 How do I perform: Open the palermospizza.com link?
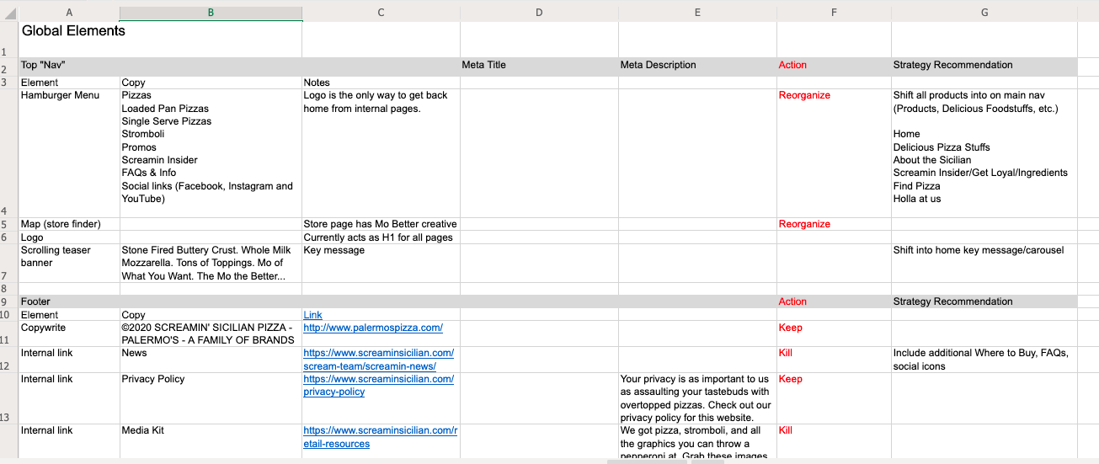point(373,328)
